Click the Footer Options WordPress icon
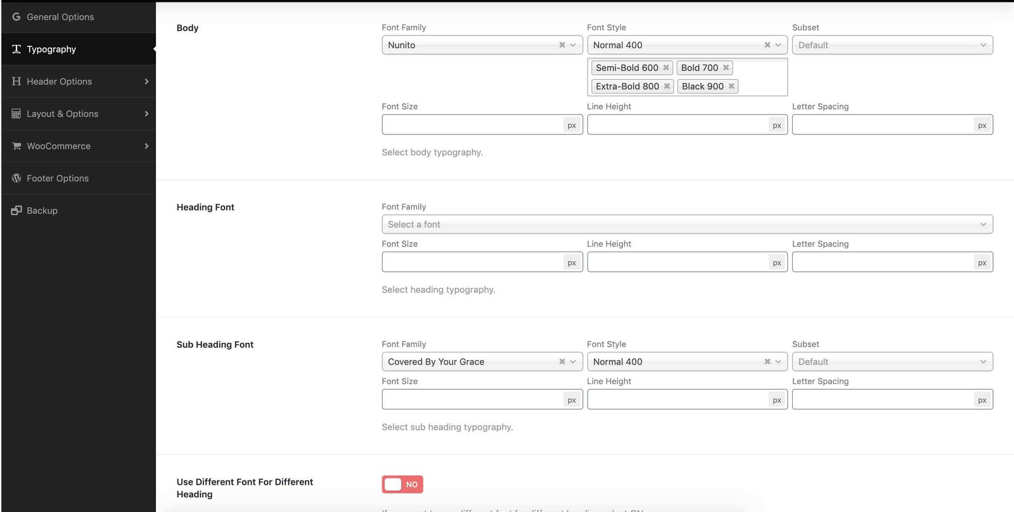Screen dimensions: 1014x512 16,179
